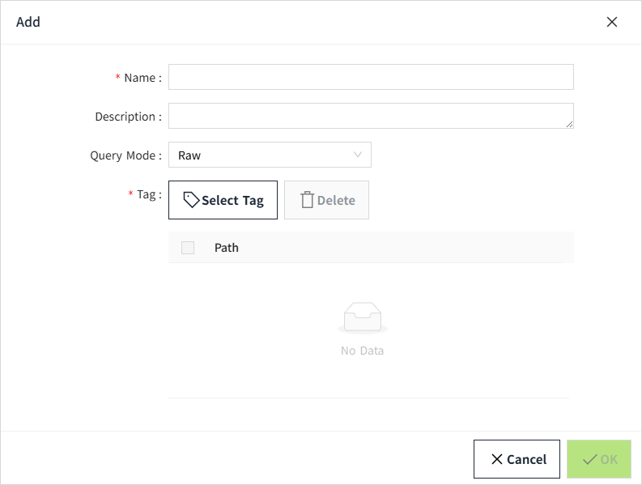This screenshot has width=642, height=485.
Task: Click the trash can icon on Delete
Action: (307, 200)
